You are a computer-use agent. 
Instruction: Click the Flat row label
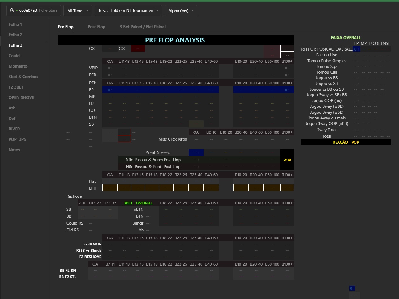(x=92, y=181)
